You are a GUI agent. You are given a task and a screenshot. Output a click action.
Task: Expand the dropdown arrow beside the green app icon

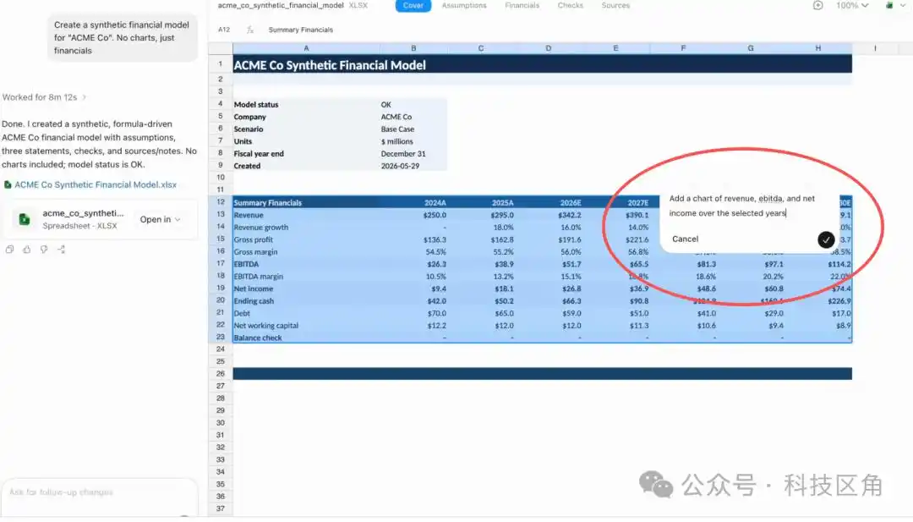(903, 5)
